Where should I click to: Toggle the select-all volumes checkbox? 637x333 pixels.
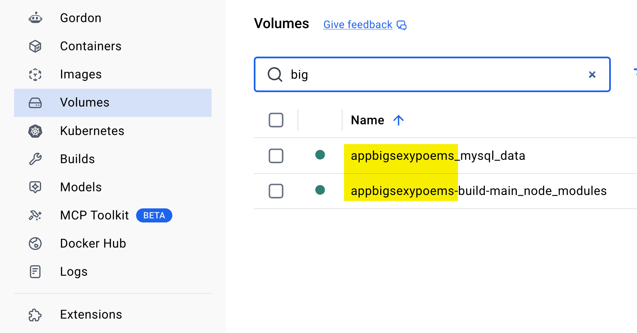[x=276, y=120]
